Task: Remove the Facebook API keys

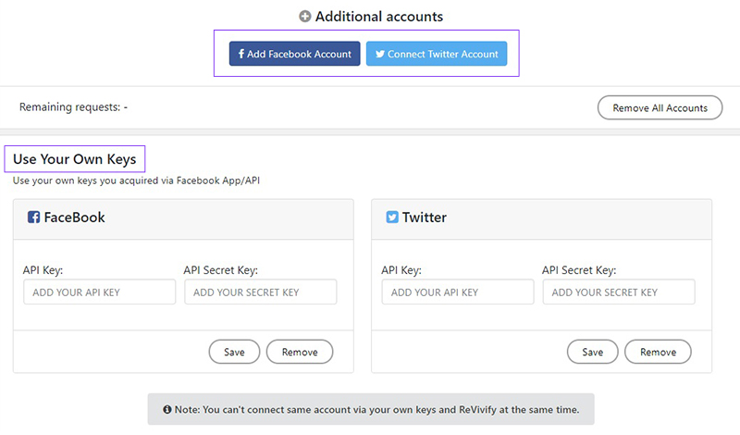Action: pos(300,352)
